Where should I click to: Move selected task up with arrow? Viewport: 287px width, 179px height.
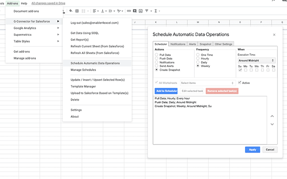272,116
